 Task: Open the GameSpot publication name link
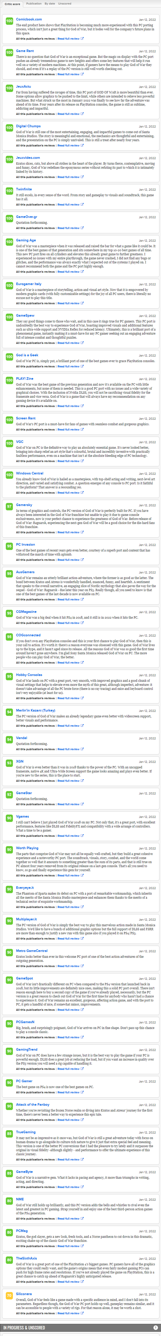click(x=24, y=978)
